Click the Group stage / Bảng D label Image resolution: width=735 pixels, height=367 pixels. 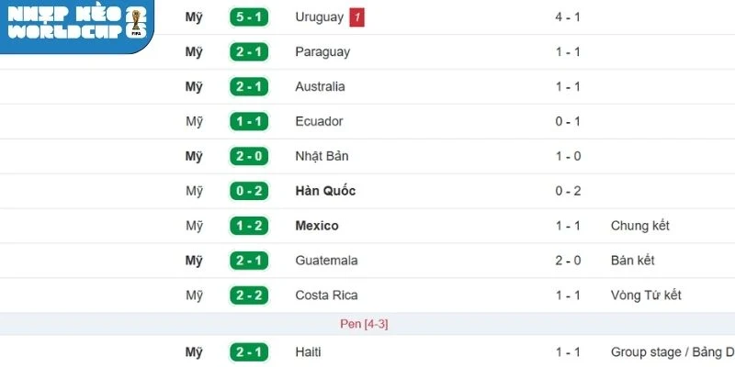click(672, 352)
